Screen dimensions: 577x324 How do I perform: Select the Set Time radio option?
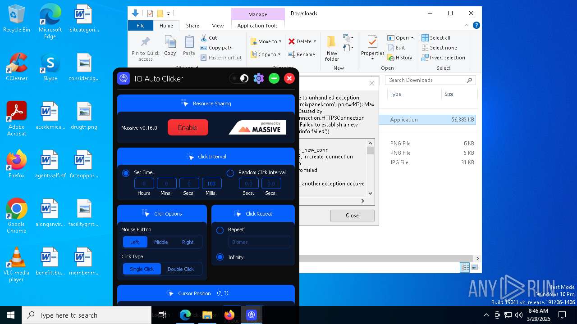[x=126, y=173]
